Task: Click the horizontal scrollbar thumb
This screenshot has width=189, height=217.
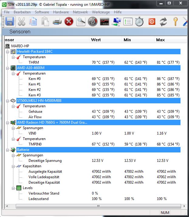Action: pos(98,206)
